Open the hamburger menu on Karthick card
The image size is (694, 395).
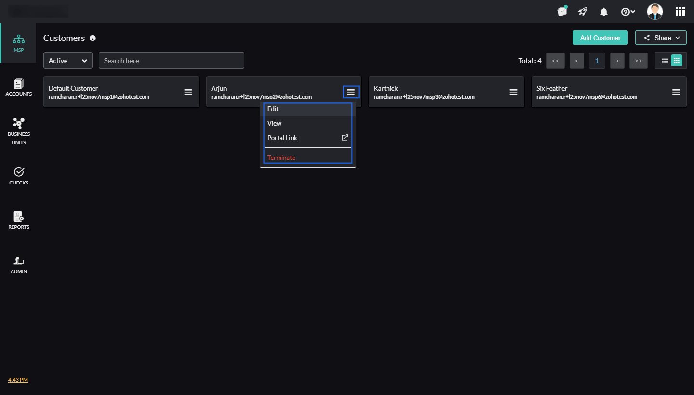coord(513,92)
